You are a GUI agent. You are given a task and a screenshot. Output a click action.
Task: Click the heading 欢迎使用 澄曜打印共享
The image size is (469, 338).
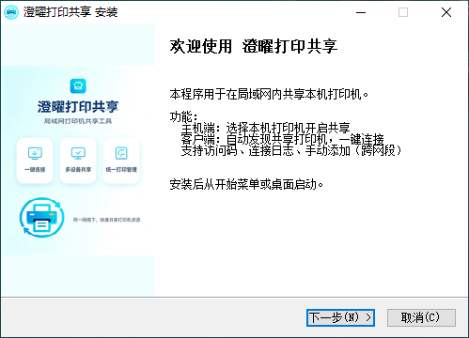[254, 47]
